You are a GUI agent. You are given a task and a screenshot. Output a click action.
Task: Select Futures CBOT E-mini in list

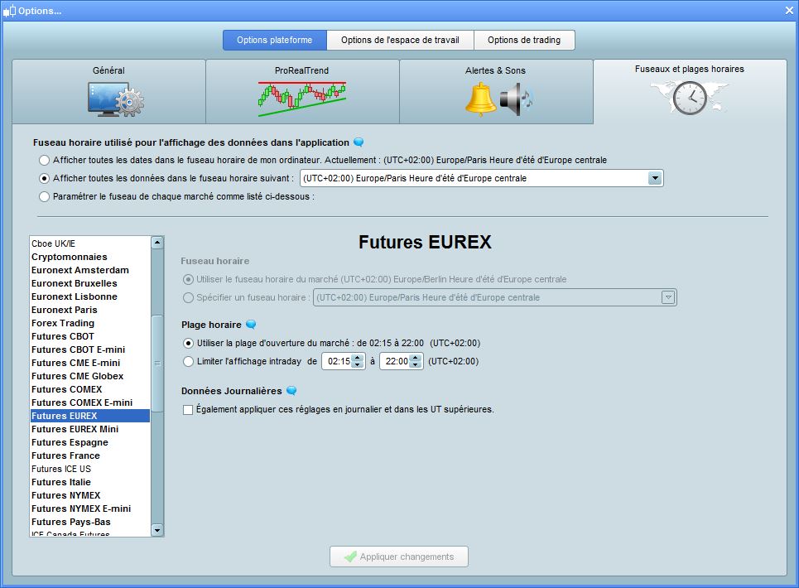pos(90,349)
